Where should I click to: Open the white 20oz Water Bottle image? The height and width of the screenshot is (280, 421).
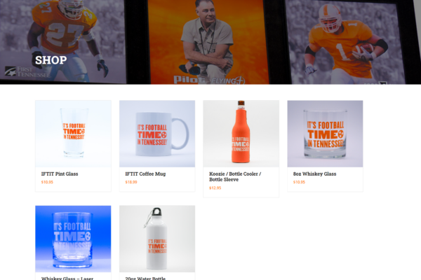pos(157,239)
